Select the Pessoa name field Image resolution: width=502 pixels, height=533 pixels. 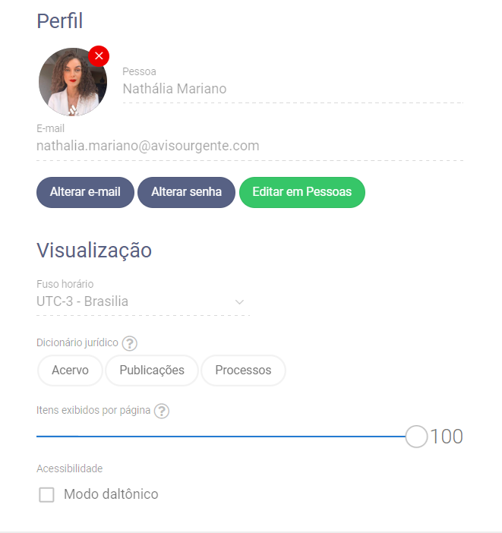point(293,89)
